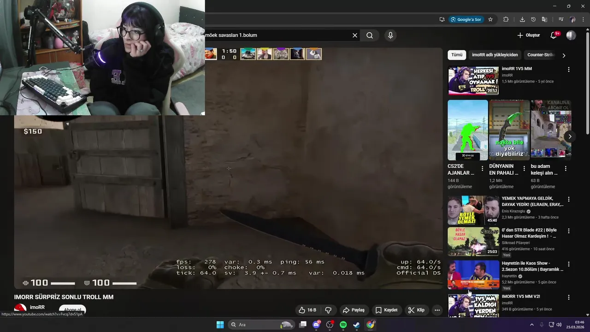Open the nokta bile yok diyebiliriz short
Screen dimensions: 590x332
pyautogui.click(x=509, y=130)
